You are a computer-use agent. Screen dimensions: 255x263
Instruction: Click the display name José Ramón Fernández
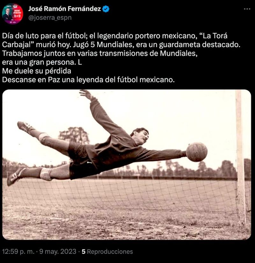[64, 9]
